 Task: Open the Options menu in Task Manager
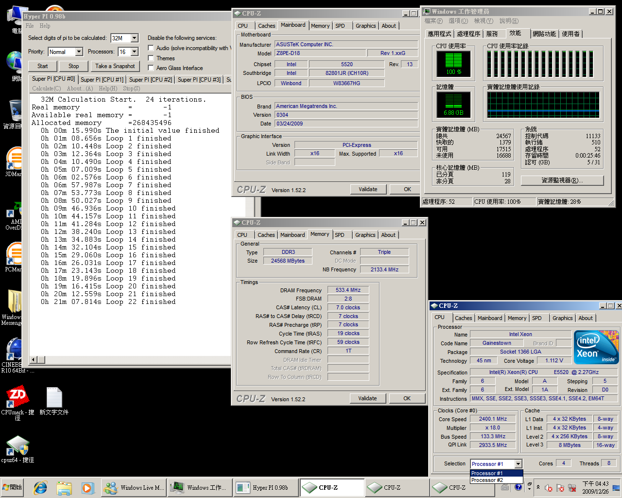click(x=458, y=21)
